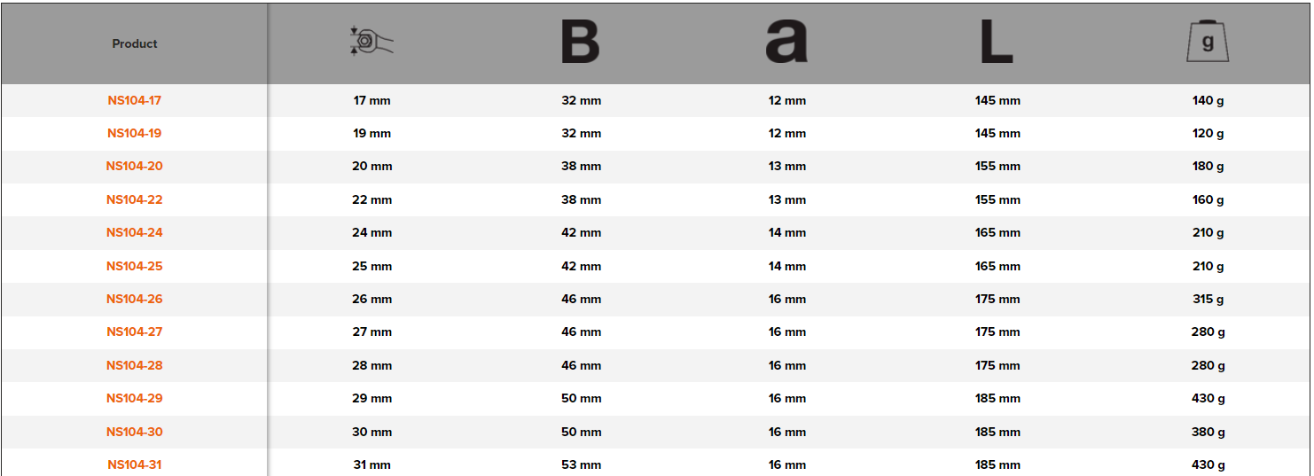Select the NS104-26 product link
The height and width of the screenshot is (476, 1314).
point(135,299)
